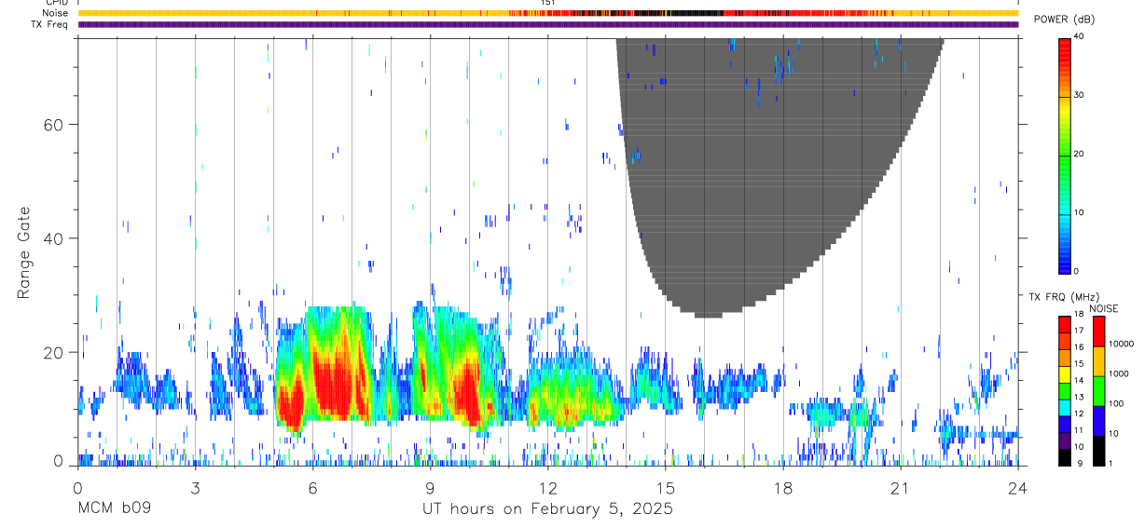This screenshot has height=528, width=1145.
Task: Click x-axis tick label 6
Action: [312, 488]
